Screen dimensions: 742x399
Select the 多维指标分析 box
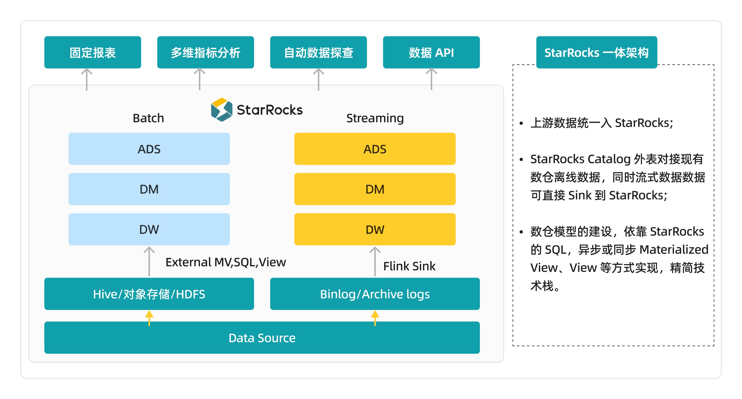[205, 52]
